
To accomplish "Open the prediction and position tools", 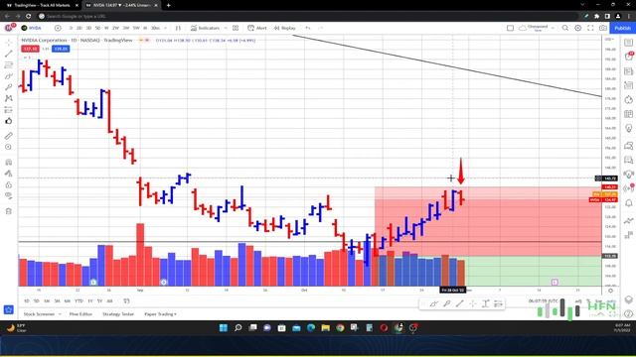I will click(x=9, y=110).
